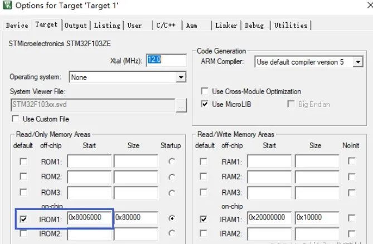Enable NoInit for IRAM1

coord(352,218)
